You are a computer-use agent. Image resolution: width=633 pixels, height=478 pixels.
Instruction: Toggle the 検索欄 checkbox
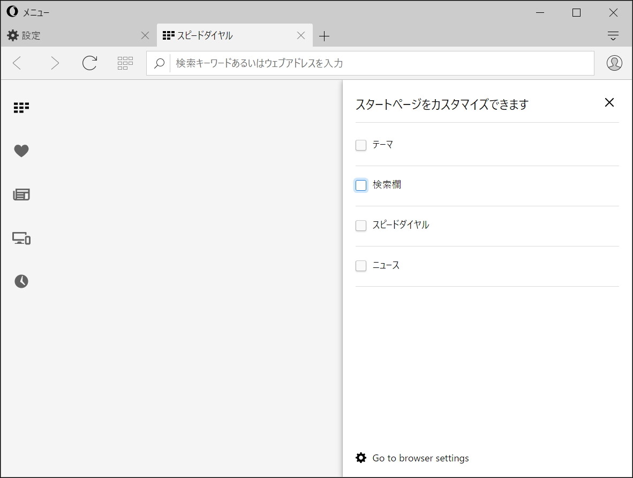click(360, 185)
